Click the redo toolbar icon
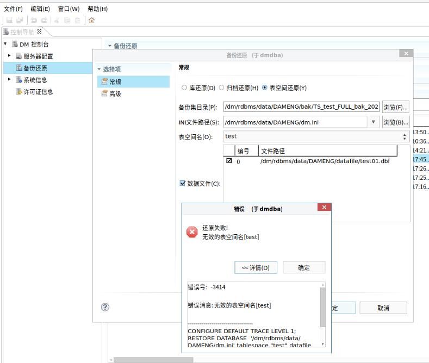The image size is (429, 363). click(x=44, y=20)
